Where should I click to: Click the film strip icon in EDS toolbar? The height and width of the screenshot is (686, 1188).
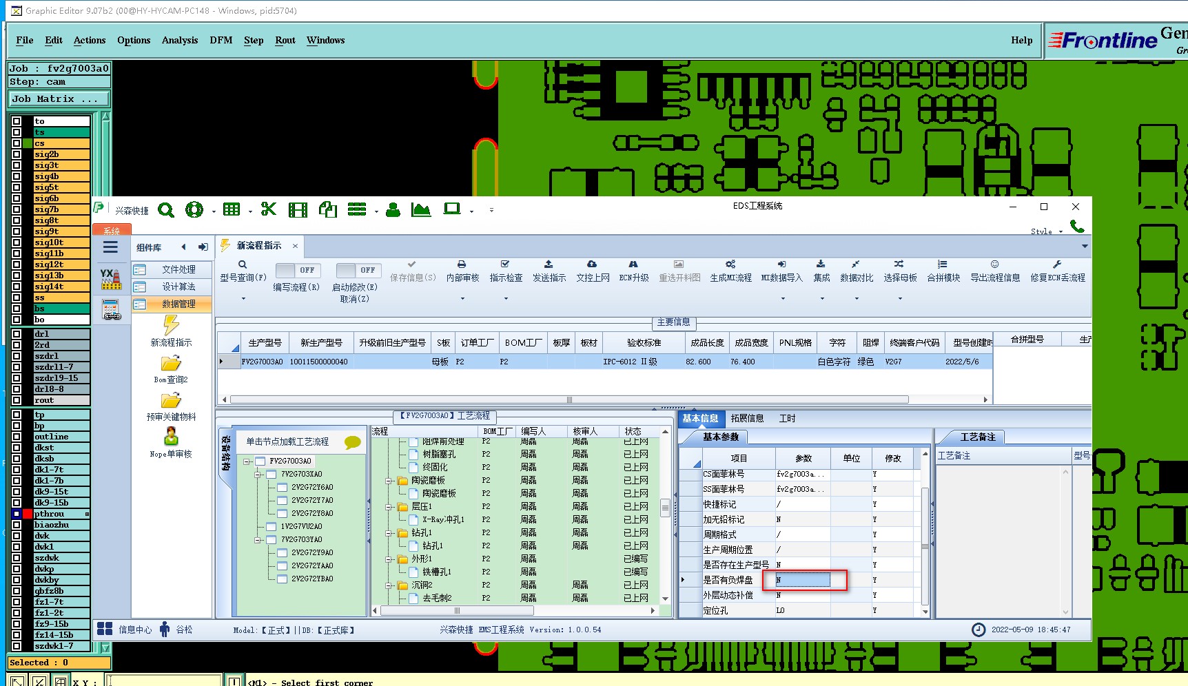[x=298, y=210]
